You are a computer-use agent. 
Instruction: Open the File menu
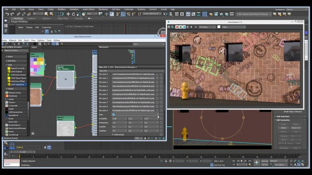click(6, 9)
